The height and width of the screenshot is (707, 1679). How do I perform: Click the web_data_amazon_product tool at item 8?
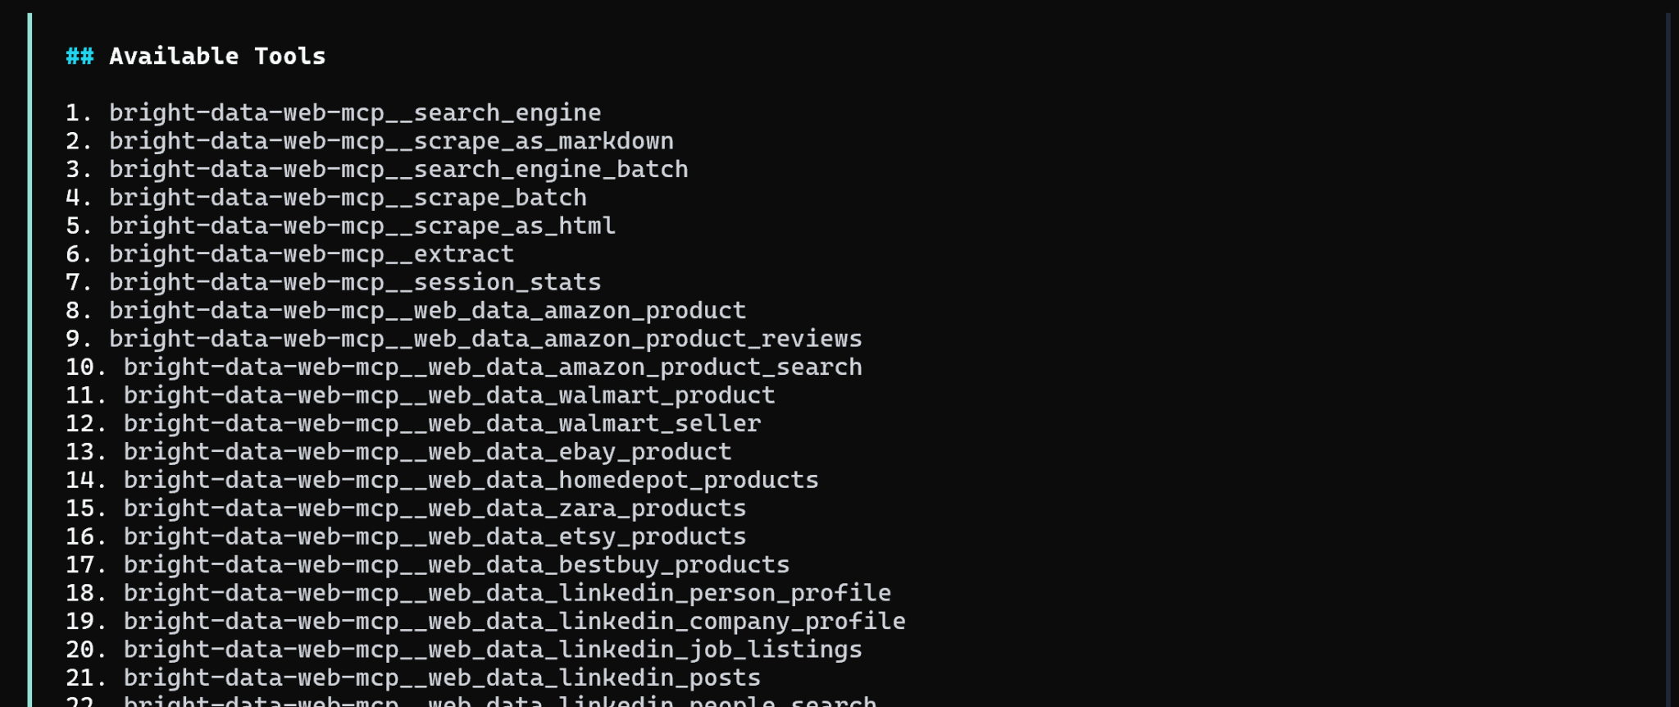(426, 311)
